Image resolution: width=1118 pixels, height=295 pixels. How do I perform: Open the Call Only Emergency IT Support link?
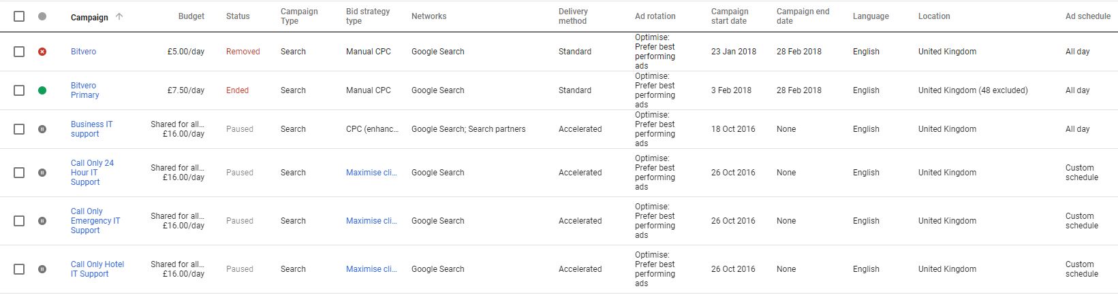point(95,221)
